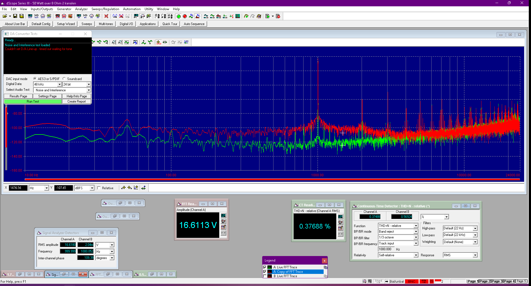Image resolution: width=531 pixels, height=286 pixels.
Task: Open the Response RMS dropdown
Action: 475,255
